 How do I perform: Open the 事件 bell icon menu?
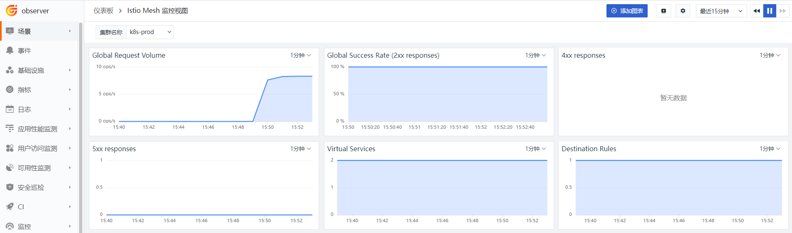(10, 50)
